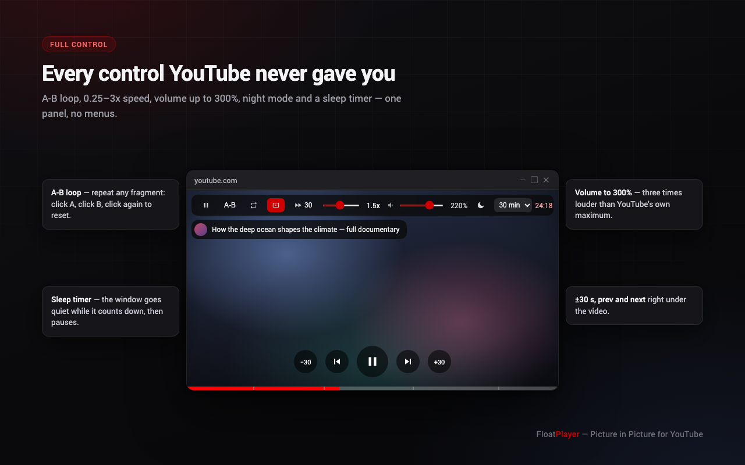Pause playback from the top control bar
The width and height of the screenshot is (745, 465).
[206, 205]
